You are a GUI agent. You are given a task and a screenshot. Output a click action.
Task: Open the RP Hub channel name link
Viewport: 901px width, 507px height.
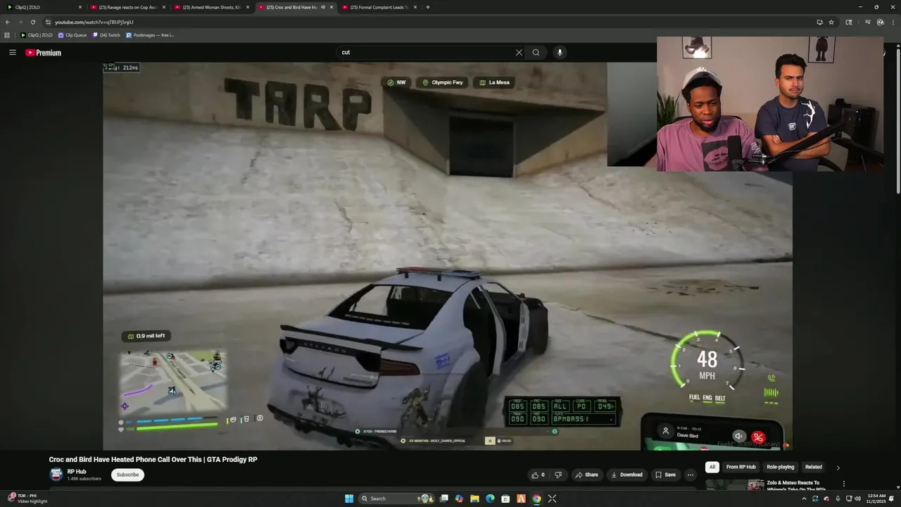[x=77, y=472]
